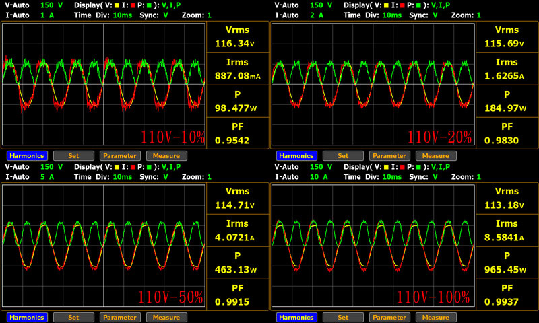The width and height of the screenshot is (539, 323).
Task: Click Set in the 110V-20% panel
Action: pyautogui.click(x=343, y=156)
